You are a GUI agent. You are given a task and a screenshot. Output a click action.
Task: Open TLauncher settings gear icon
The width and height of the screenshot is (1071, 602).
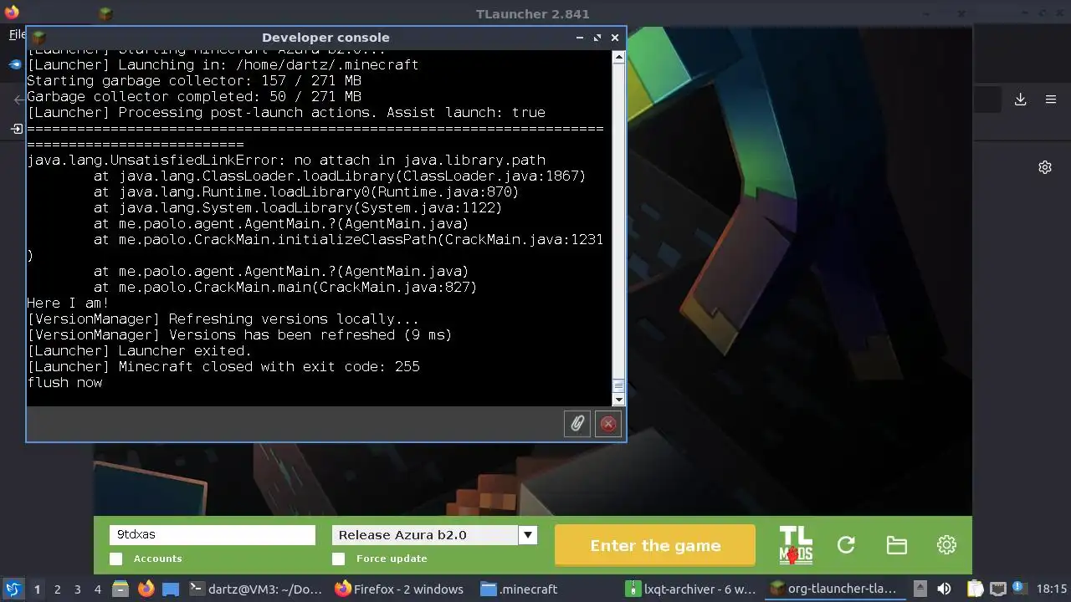(x=946, y=545)
